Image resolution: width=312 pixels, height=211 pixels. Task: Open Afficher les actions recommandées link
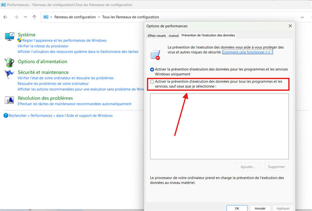(81, 89)
